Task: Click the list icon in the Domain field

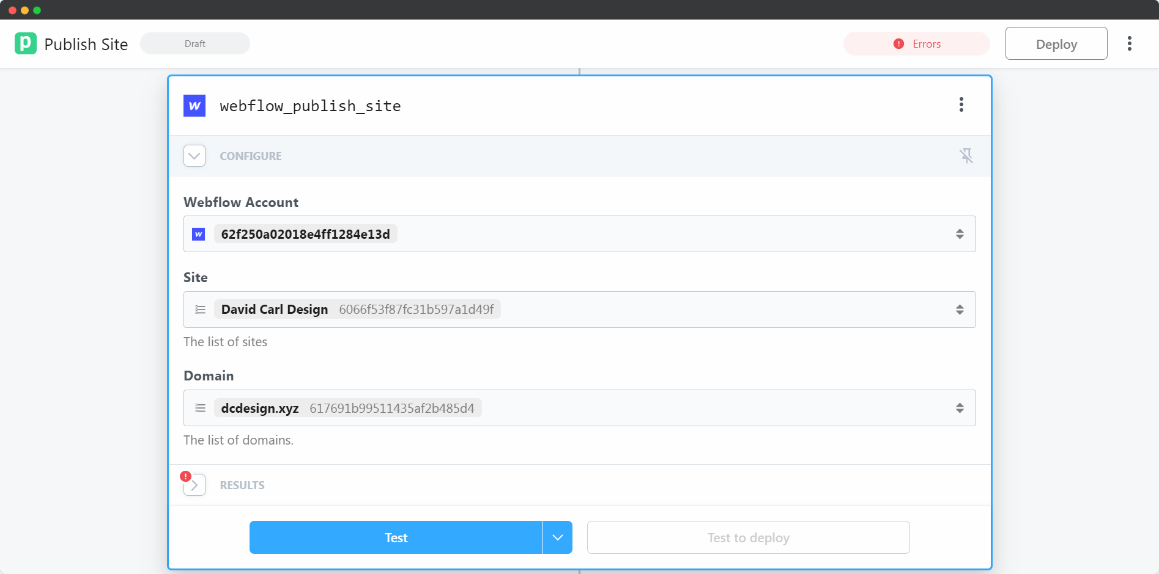Action: 199,407
